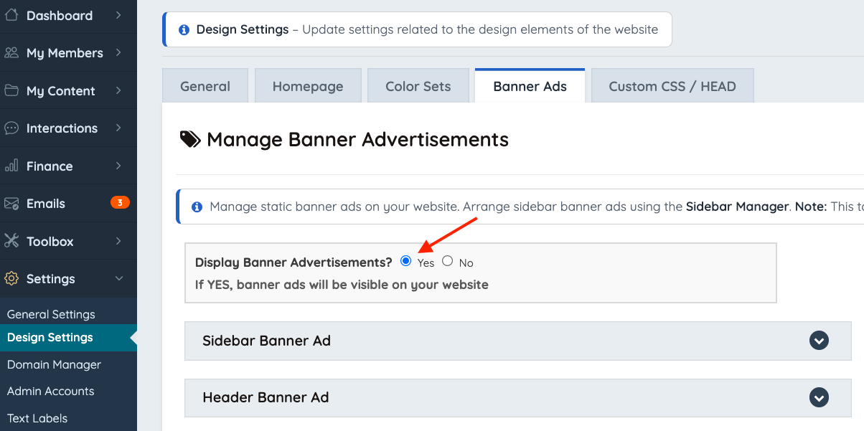Expand the Finance submenu arrow
The image size is (864, 431).
point(118,166)
